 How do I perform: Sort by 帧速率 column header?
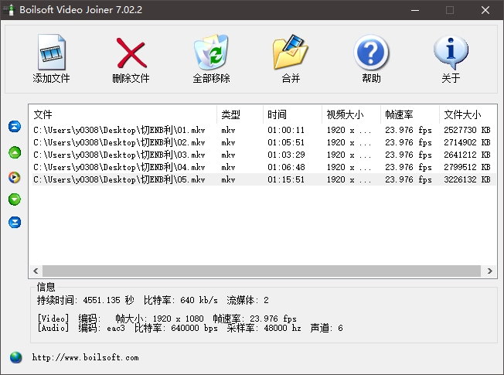[410, 114]
